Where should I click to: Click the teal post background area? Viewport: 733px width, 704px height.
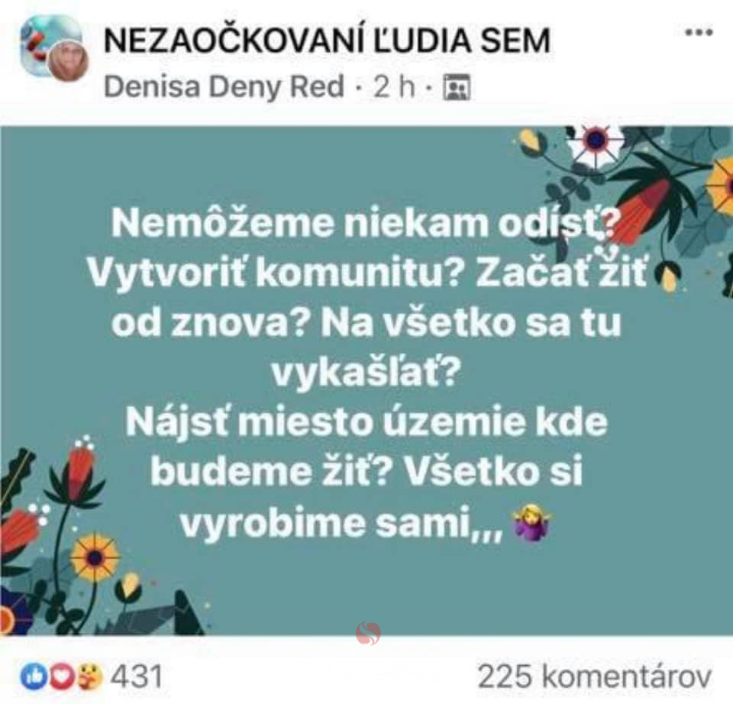pos(366,380)
